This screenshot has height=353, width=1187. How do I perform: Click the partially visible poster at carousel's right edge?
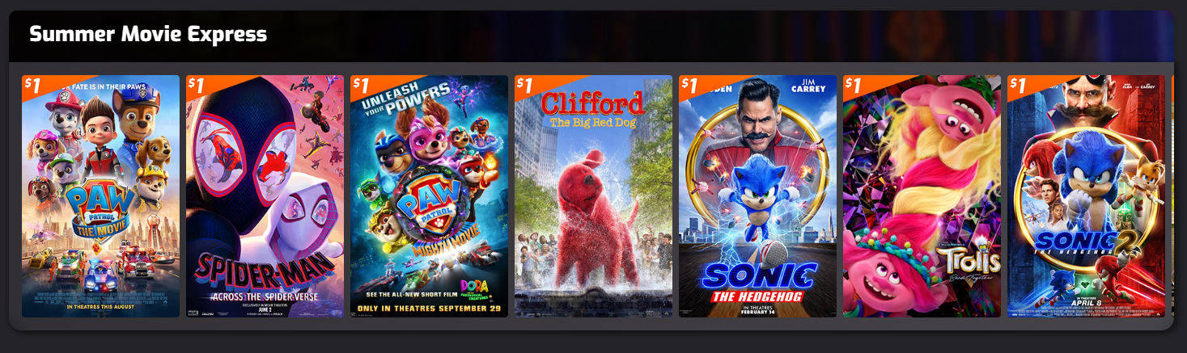1172,196
